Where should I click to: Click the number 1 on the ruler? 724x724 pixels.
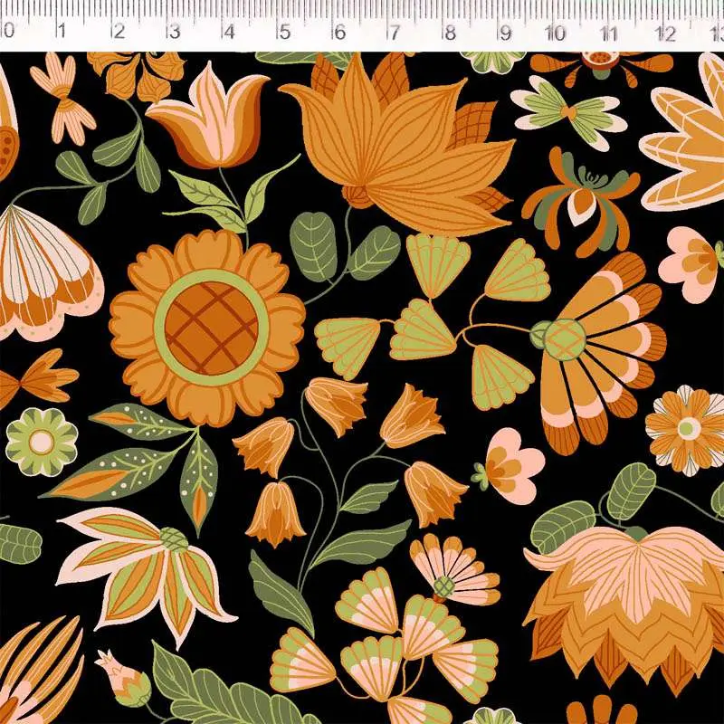point(62,33)
